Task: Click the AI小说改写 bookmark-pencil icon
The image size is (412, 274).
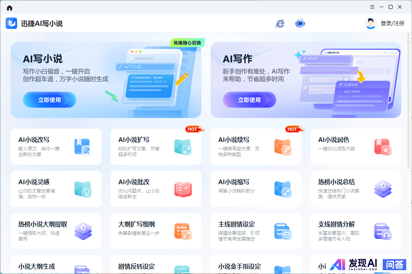Action: [83, 147]
